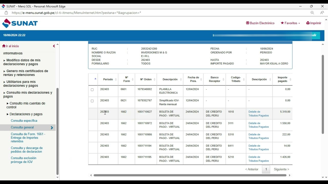Go to Siguiente page
The height and width of the screenshot is (184, 328).
[x=281, y=169]
